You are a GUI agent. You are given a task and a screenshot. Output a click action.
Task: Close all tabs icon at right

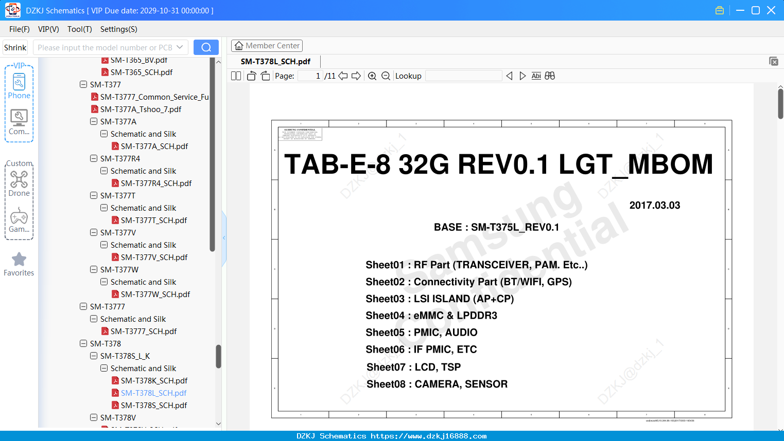coord(774,61)
